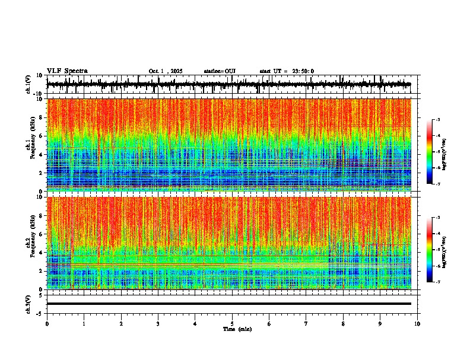Select the date text "Oct. 1 , 2025"
The image size is (470, 363).
point(166,71)
